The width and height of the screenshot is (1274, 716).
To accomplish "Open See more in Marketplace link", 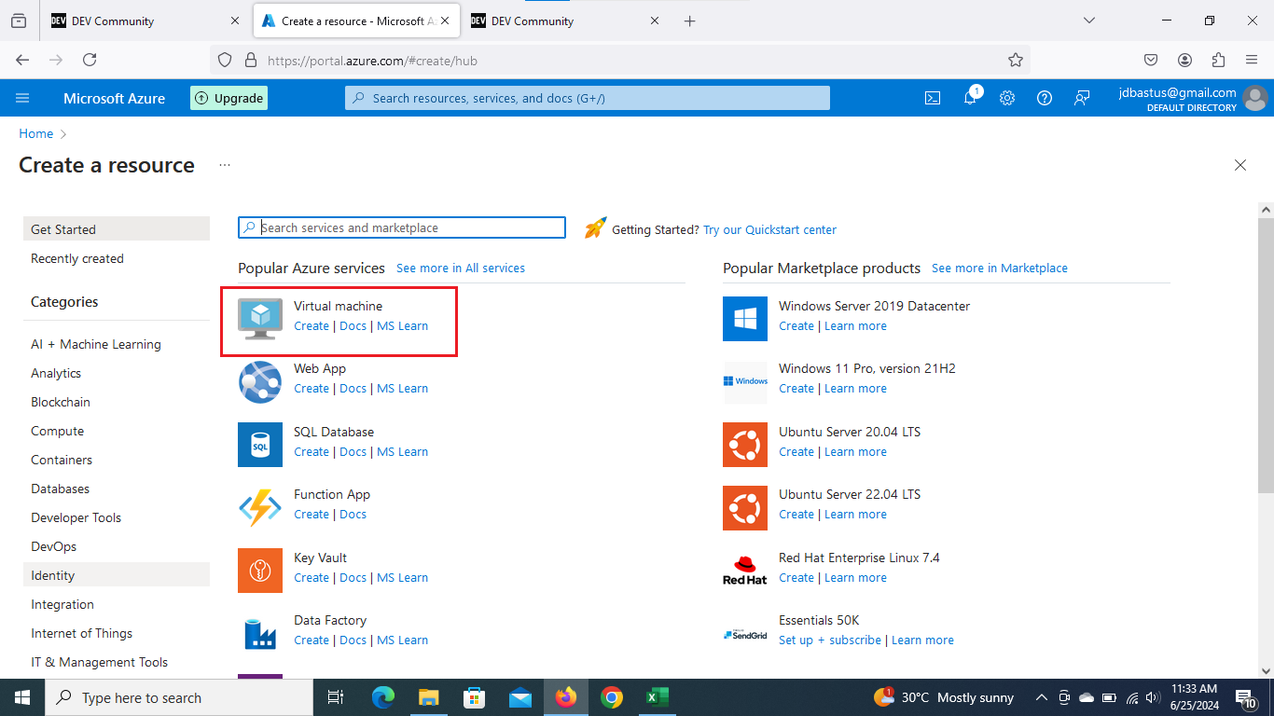I will [x=999, y=268].
